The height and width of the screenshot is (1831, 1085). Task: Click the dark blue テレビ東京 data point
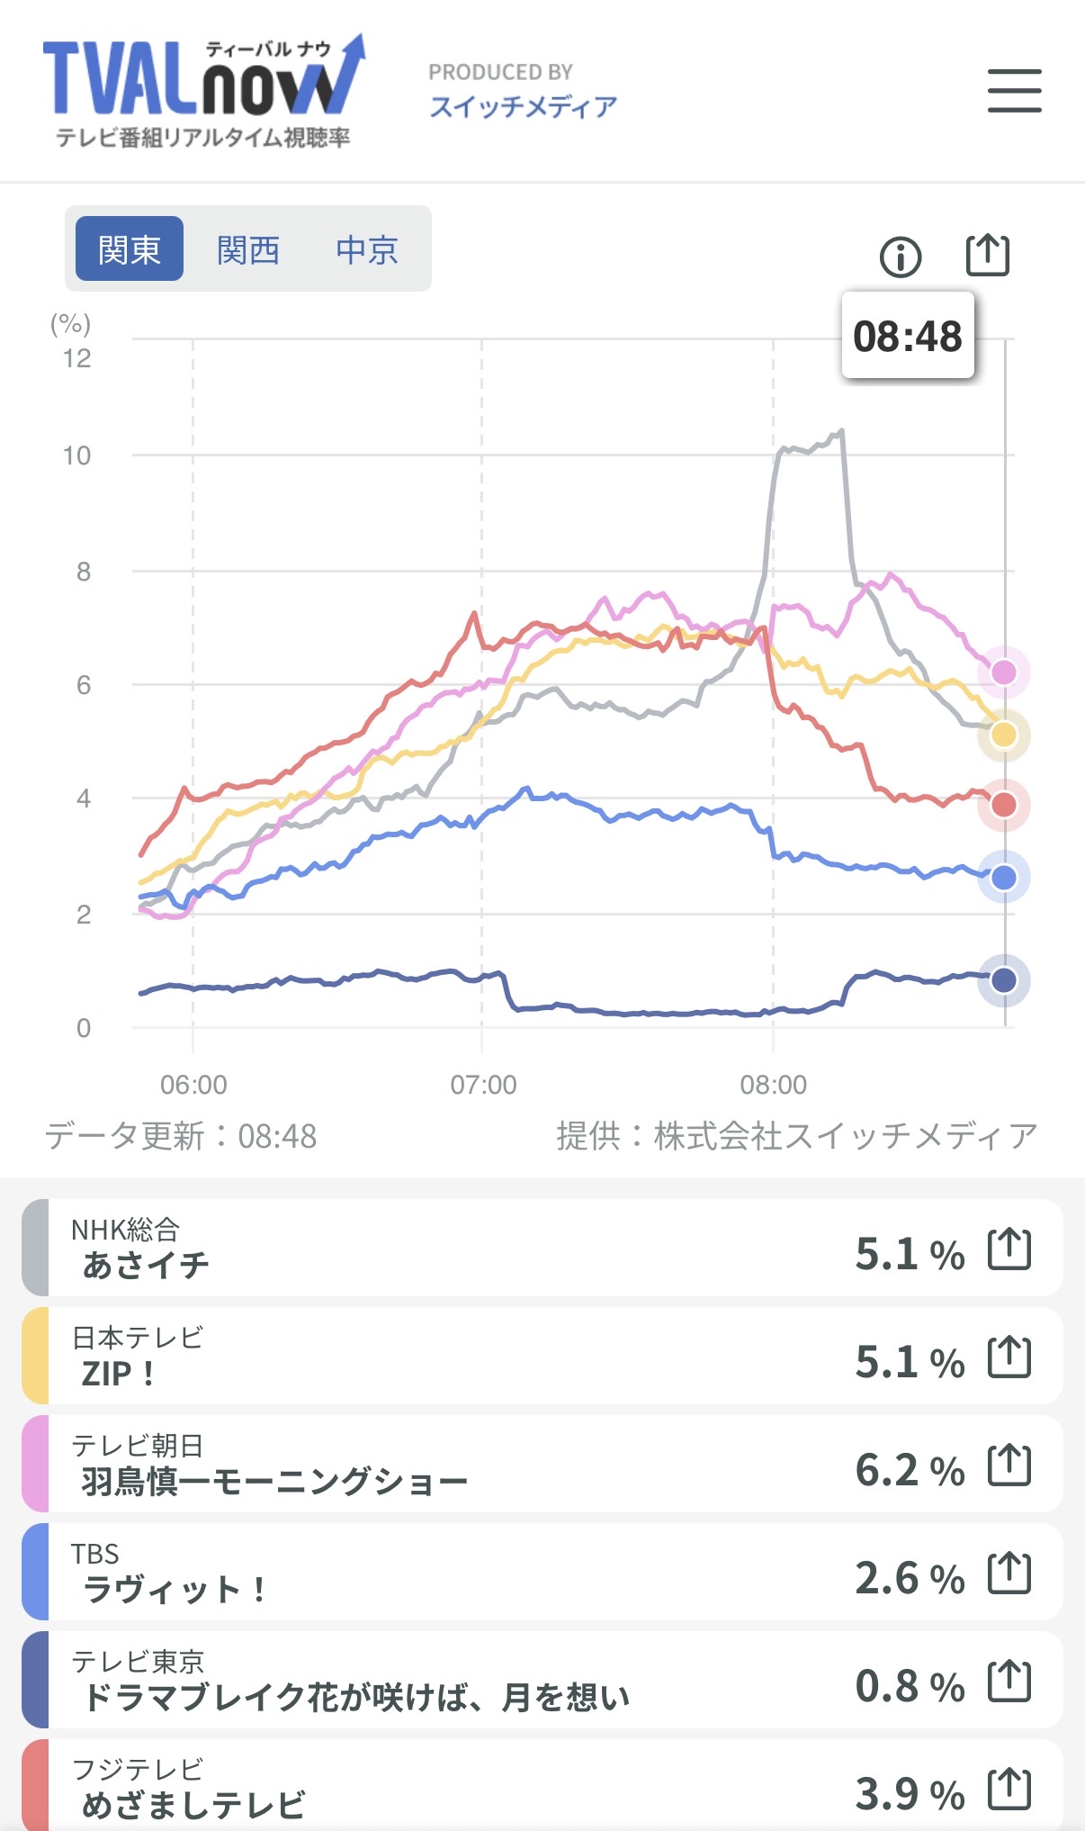[1003, 980]
